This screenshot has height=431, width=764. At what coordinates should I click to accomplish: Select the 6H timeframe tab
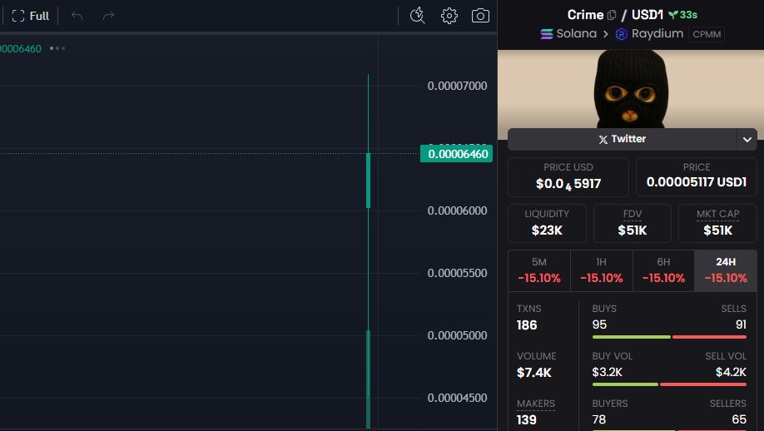click(663, 270)
